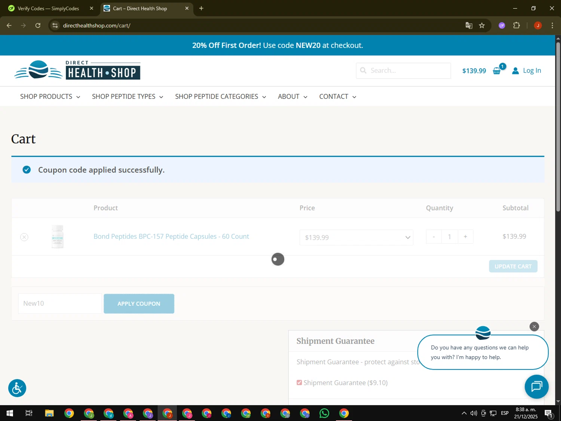Remove BPC-157 item from cart
The image size is (561, 421).
click(x=24, y=237)
